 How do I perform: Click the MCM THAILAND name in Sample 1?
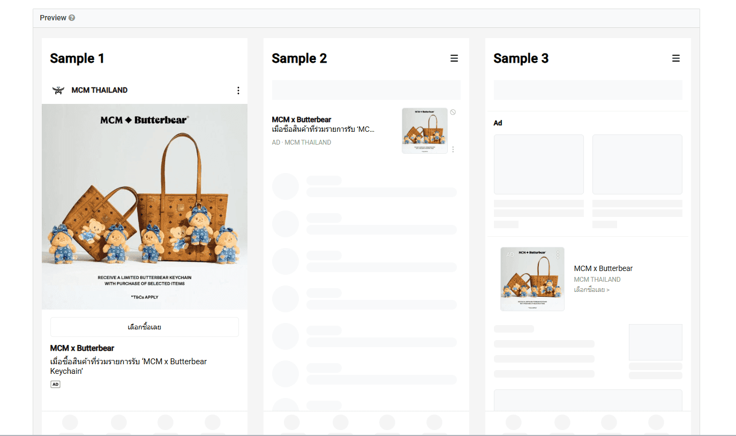(x=100, y=90)
